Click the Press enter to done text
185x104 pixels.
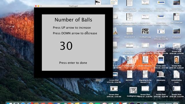pyautogui.click(x=73, y=63)
